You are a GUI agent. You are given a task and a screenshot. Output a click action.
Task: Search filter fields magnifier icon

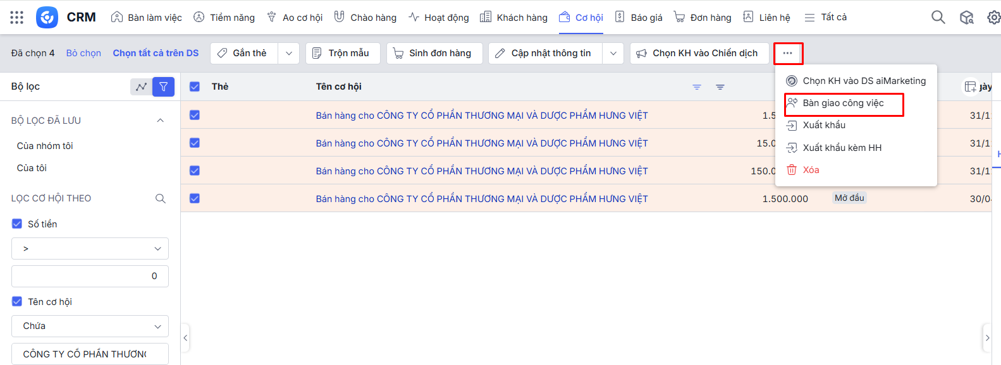pyautogui.click(x=161, y=198)
